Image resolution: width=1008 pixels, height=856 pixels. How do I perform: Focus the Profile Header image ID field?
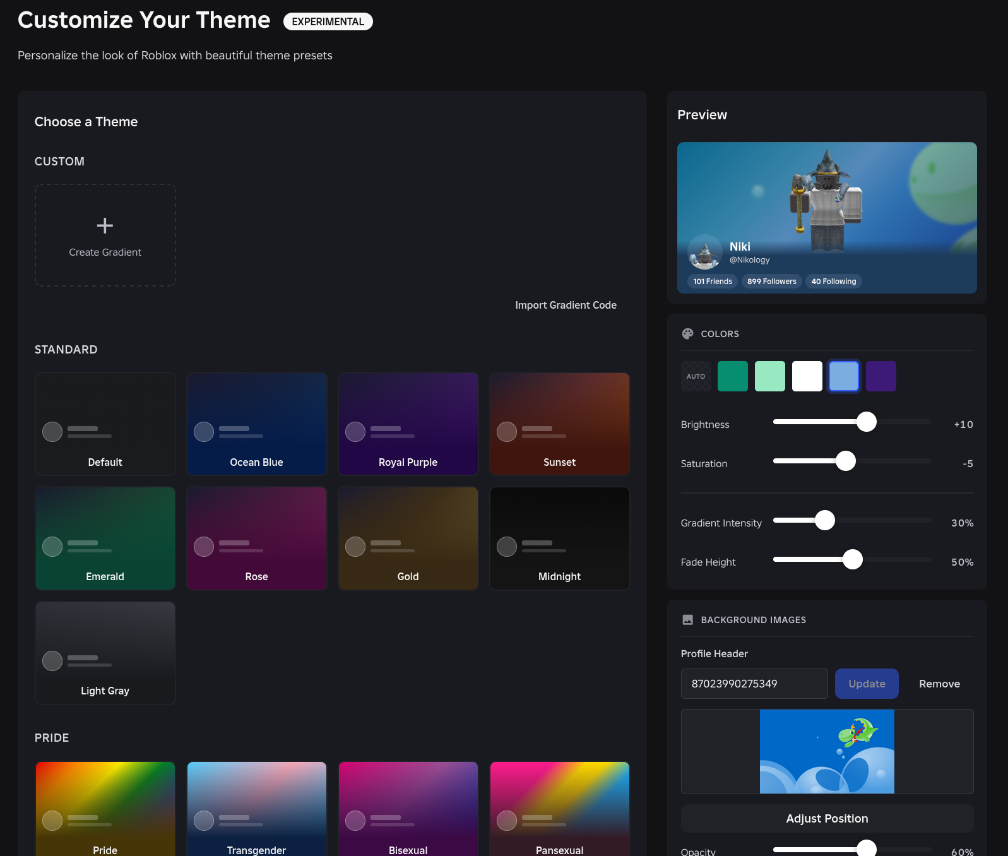pos(754,684)
